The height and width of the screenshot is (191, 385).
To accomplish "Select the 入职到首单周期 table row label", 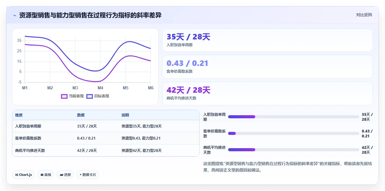I will [28, 126].
